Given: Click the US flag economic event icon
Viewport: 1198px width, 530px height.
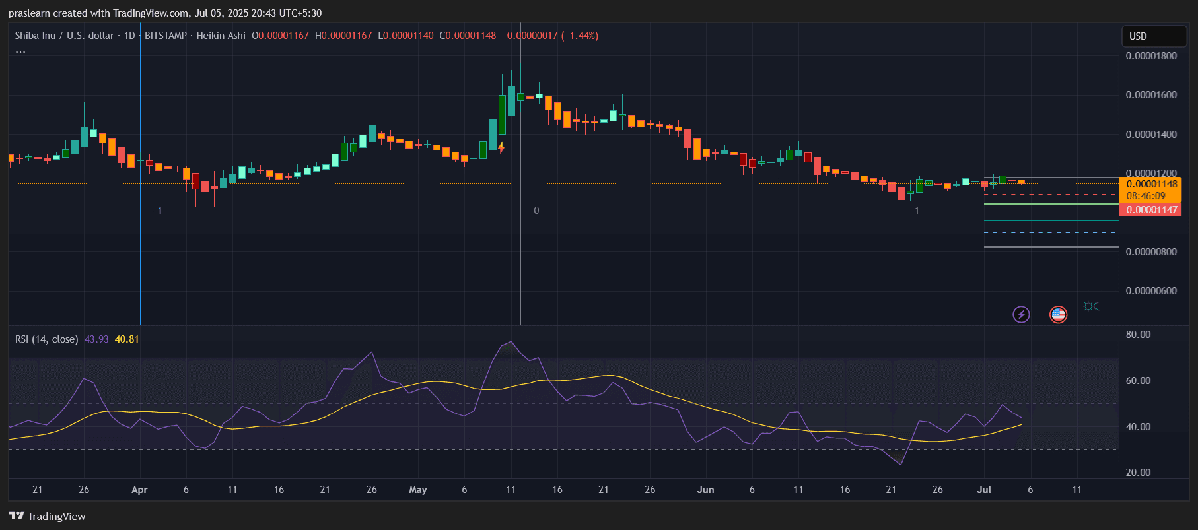Looking at the screenshot, I should [1058, 314].
